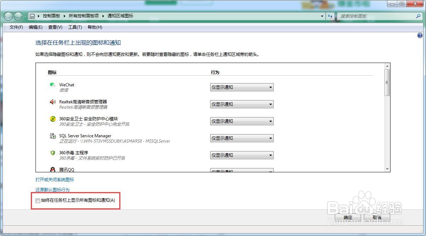Click the 360安全卫士 icon in the list
The width and height of the screenshot is (426, 236).
53,119
